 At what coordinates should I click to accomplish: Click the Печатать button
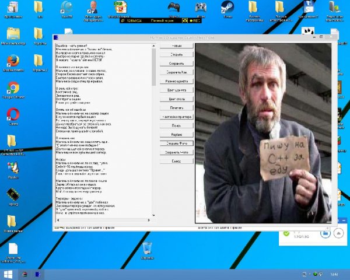point(177,108)
